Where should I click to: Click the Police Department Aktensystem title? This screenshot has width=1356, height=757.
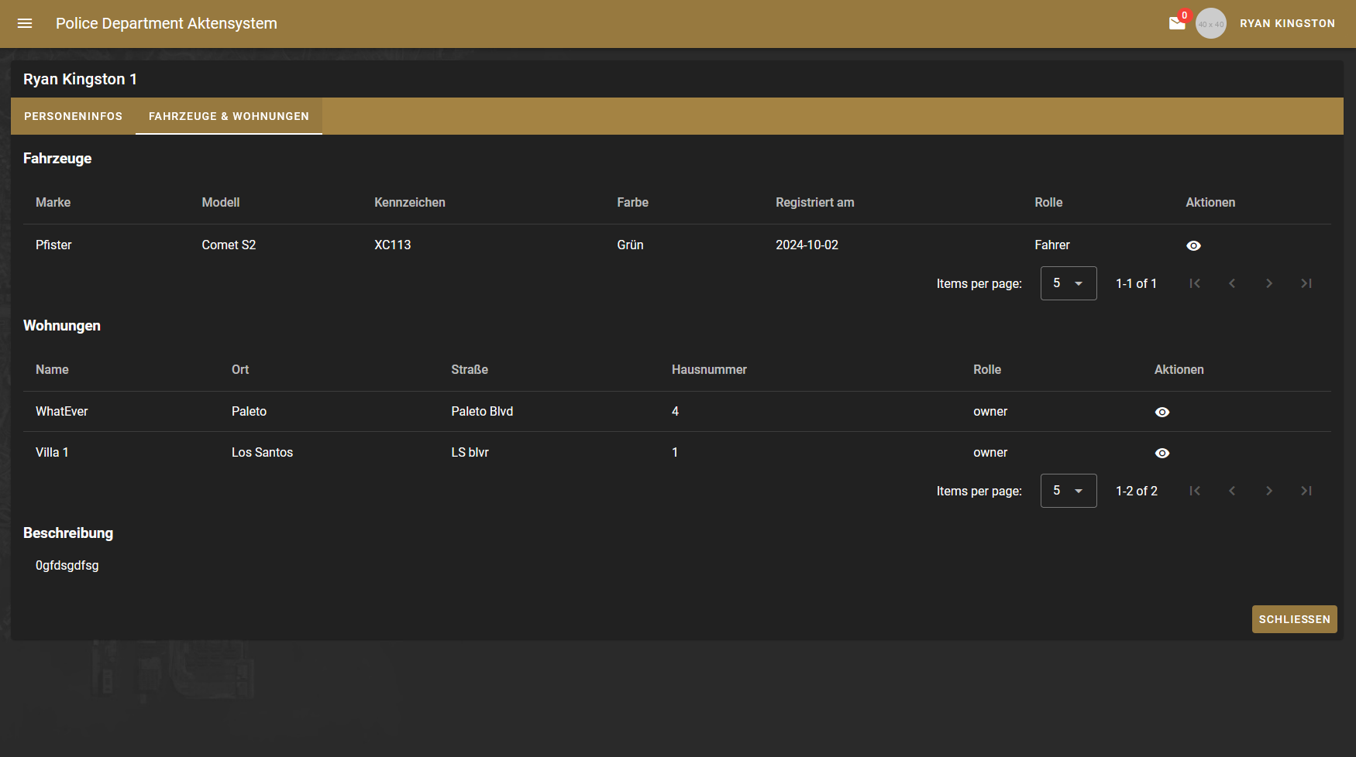[167, 23]
